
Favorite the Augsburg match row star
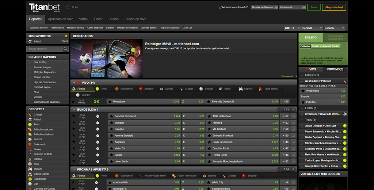[74, 142]
